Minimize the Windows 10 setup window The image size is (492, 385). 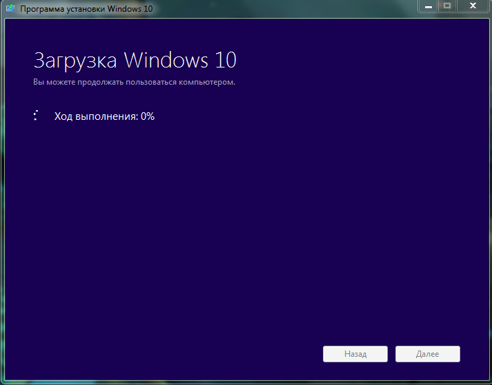pyautogui.click(x=427, y=6)
